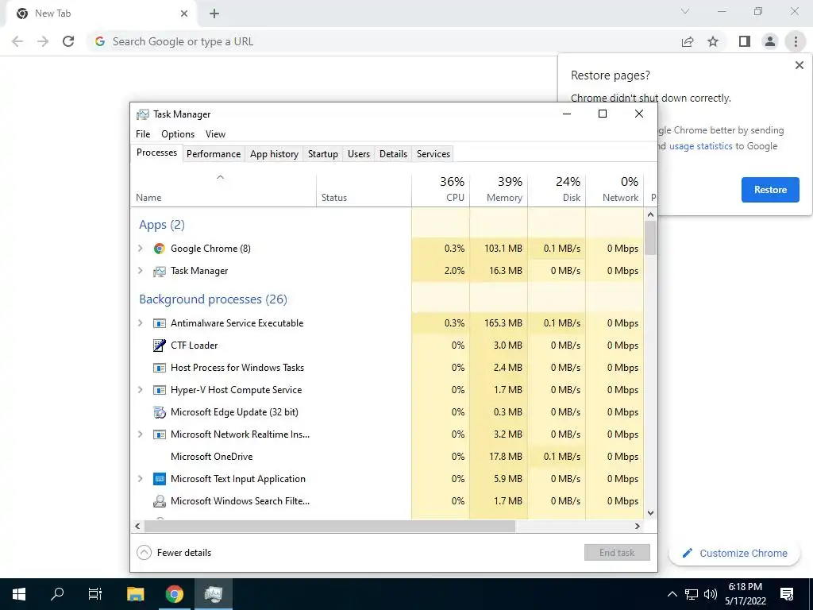Bookmark this tab with the star icon
813x610 pixels.
coord(713,41)
